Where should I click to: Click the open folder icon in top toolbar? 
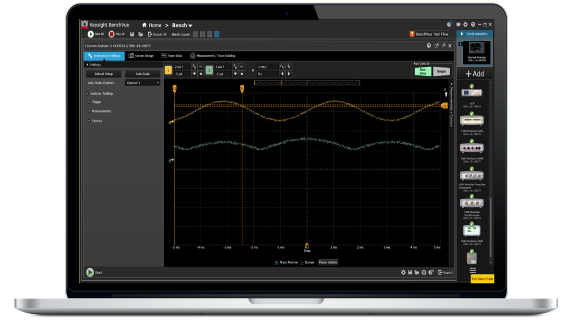[x=141, y=34]
